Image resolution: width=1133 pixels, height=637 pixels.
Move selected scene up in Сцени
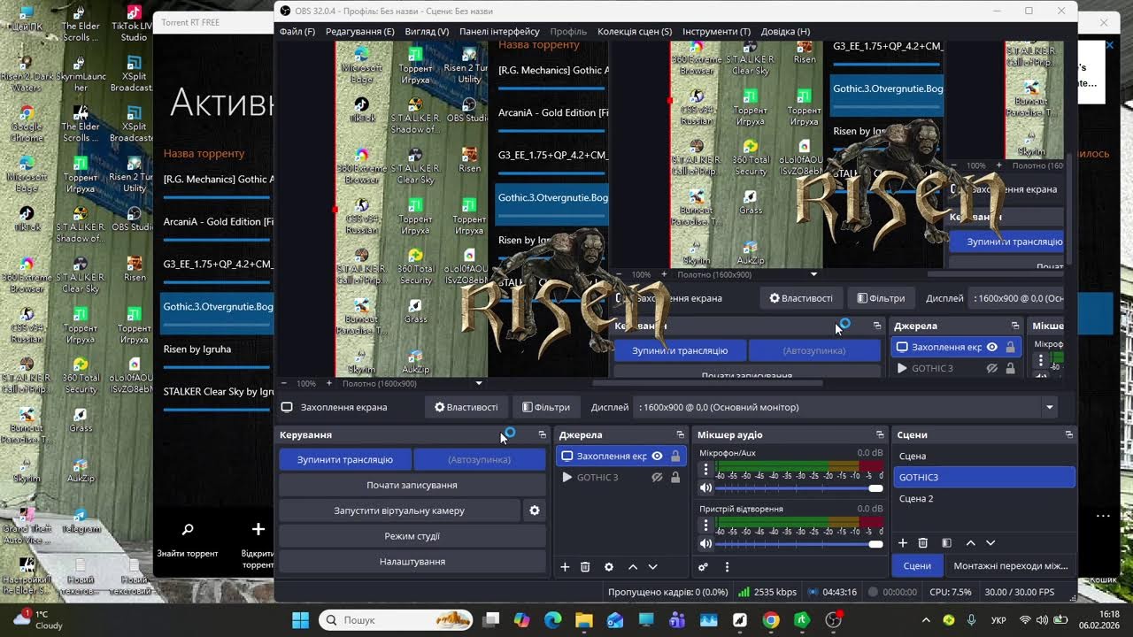click(x=970, y=543)
